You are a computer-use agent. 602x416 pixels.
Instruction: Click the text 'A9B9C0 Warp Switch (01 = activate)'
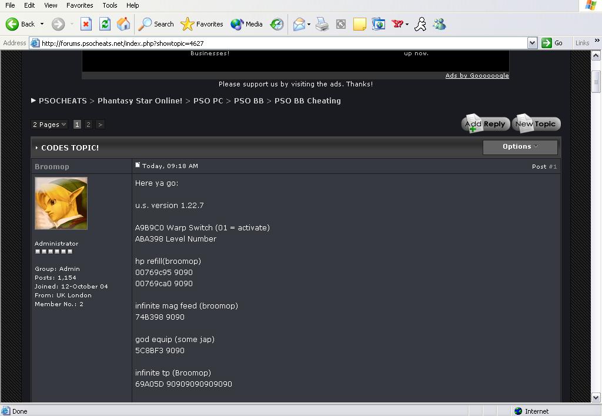[x=202, y=228]
